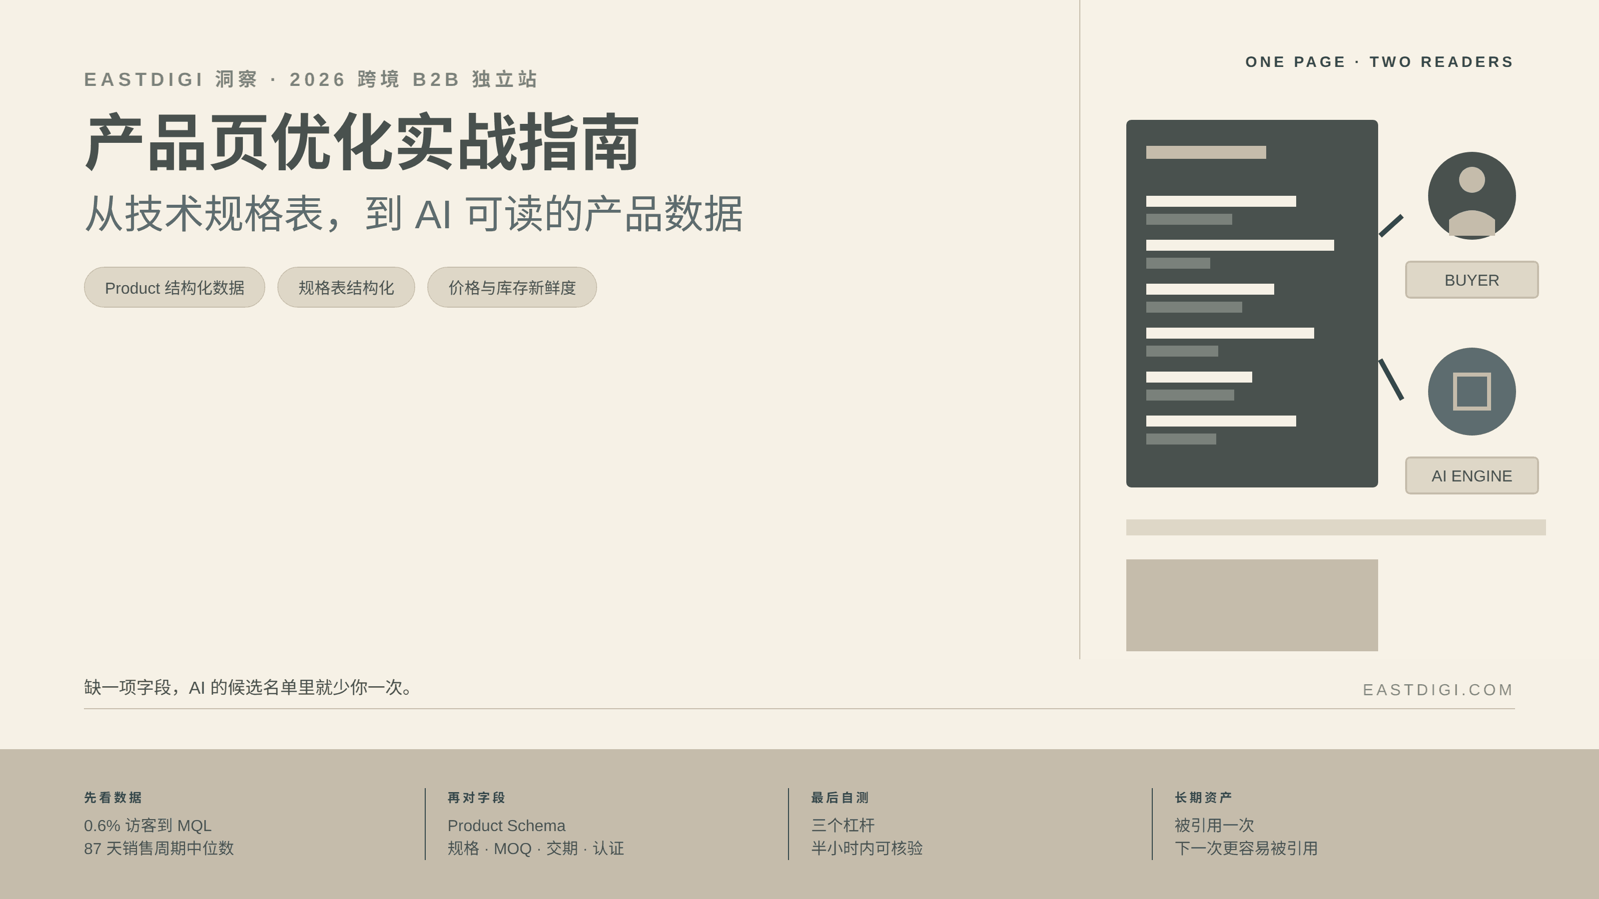Click the buyer person avatar icon
The width and height of the screenshot is (1599, 899).
click(x=1471, y=195)
